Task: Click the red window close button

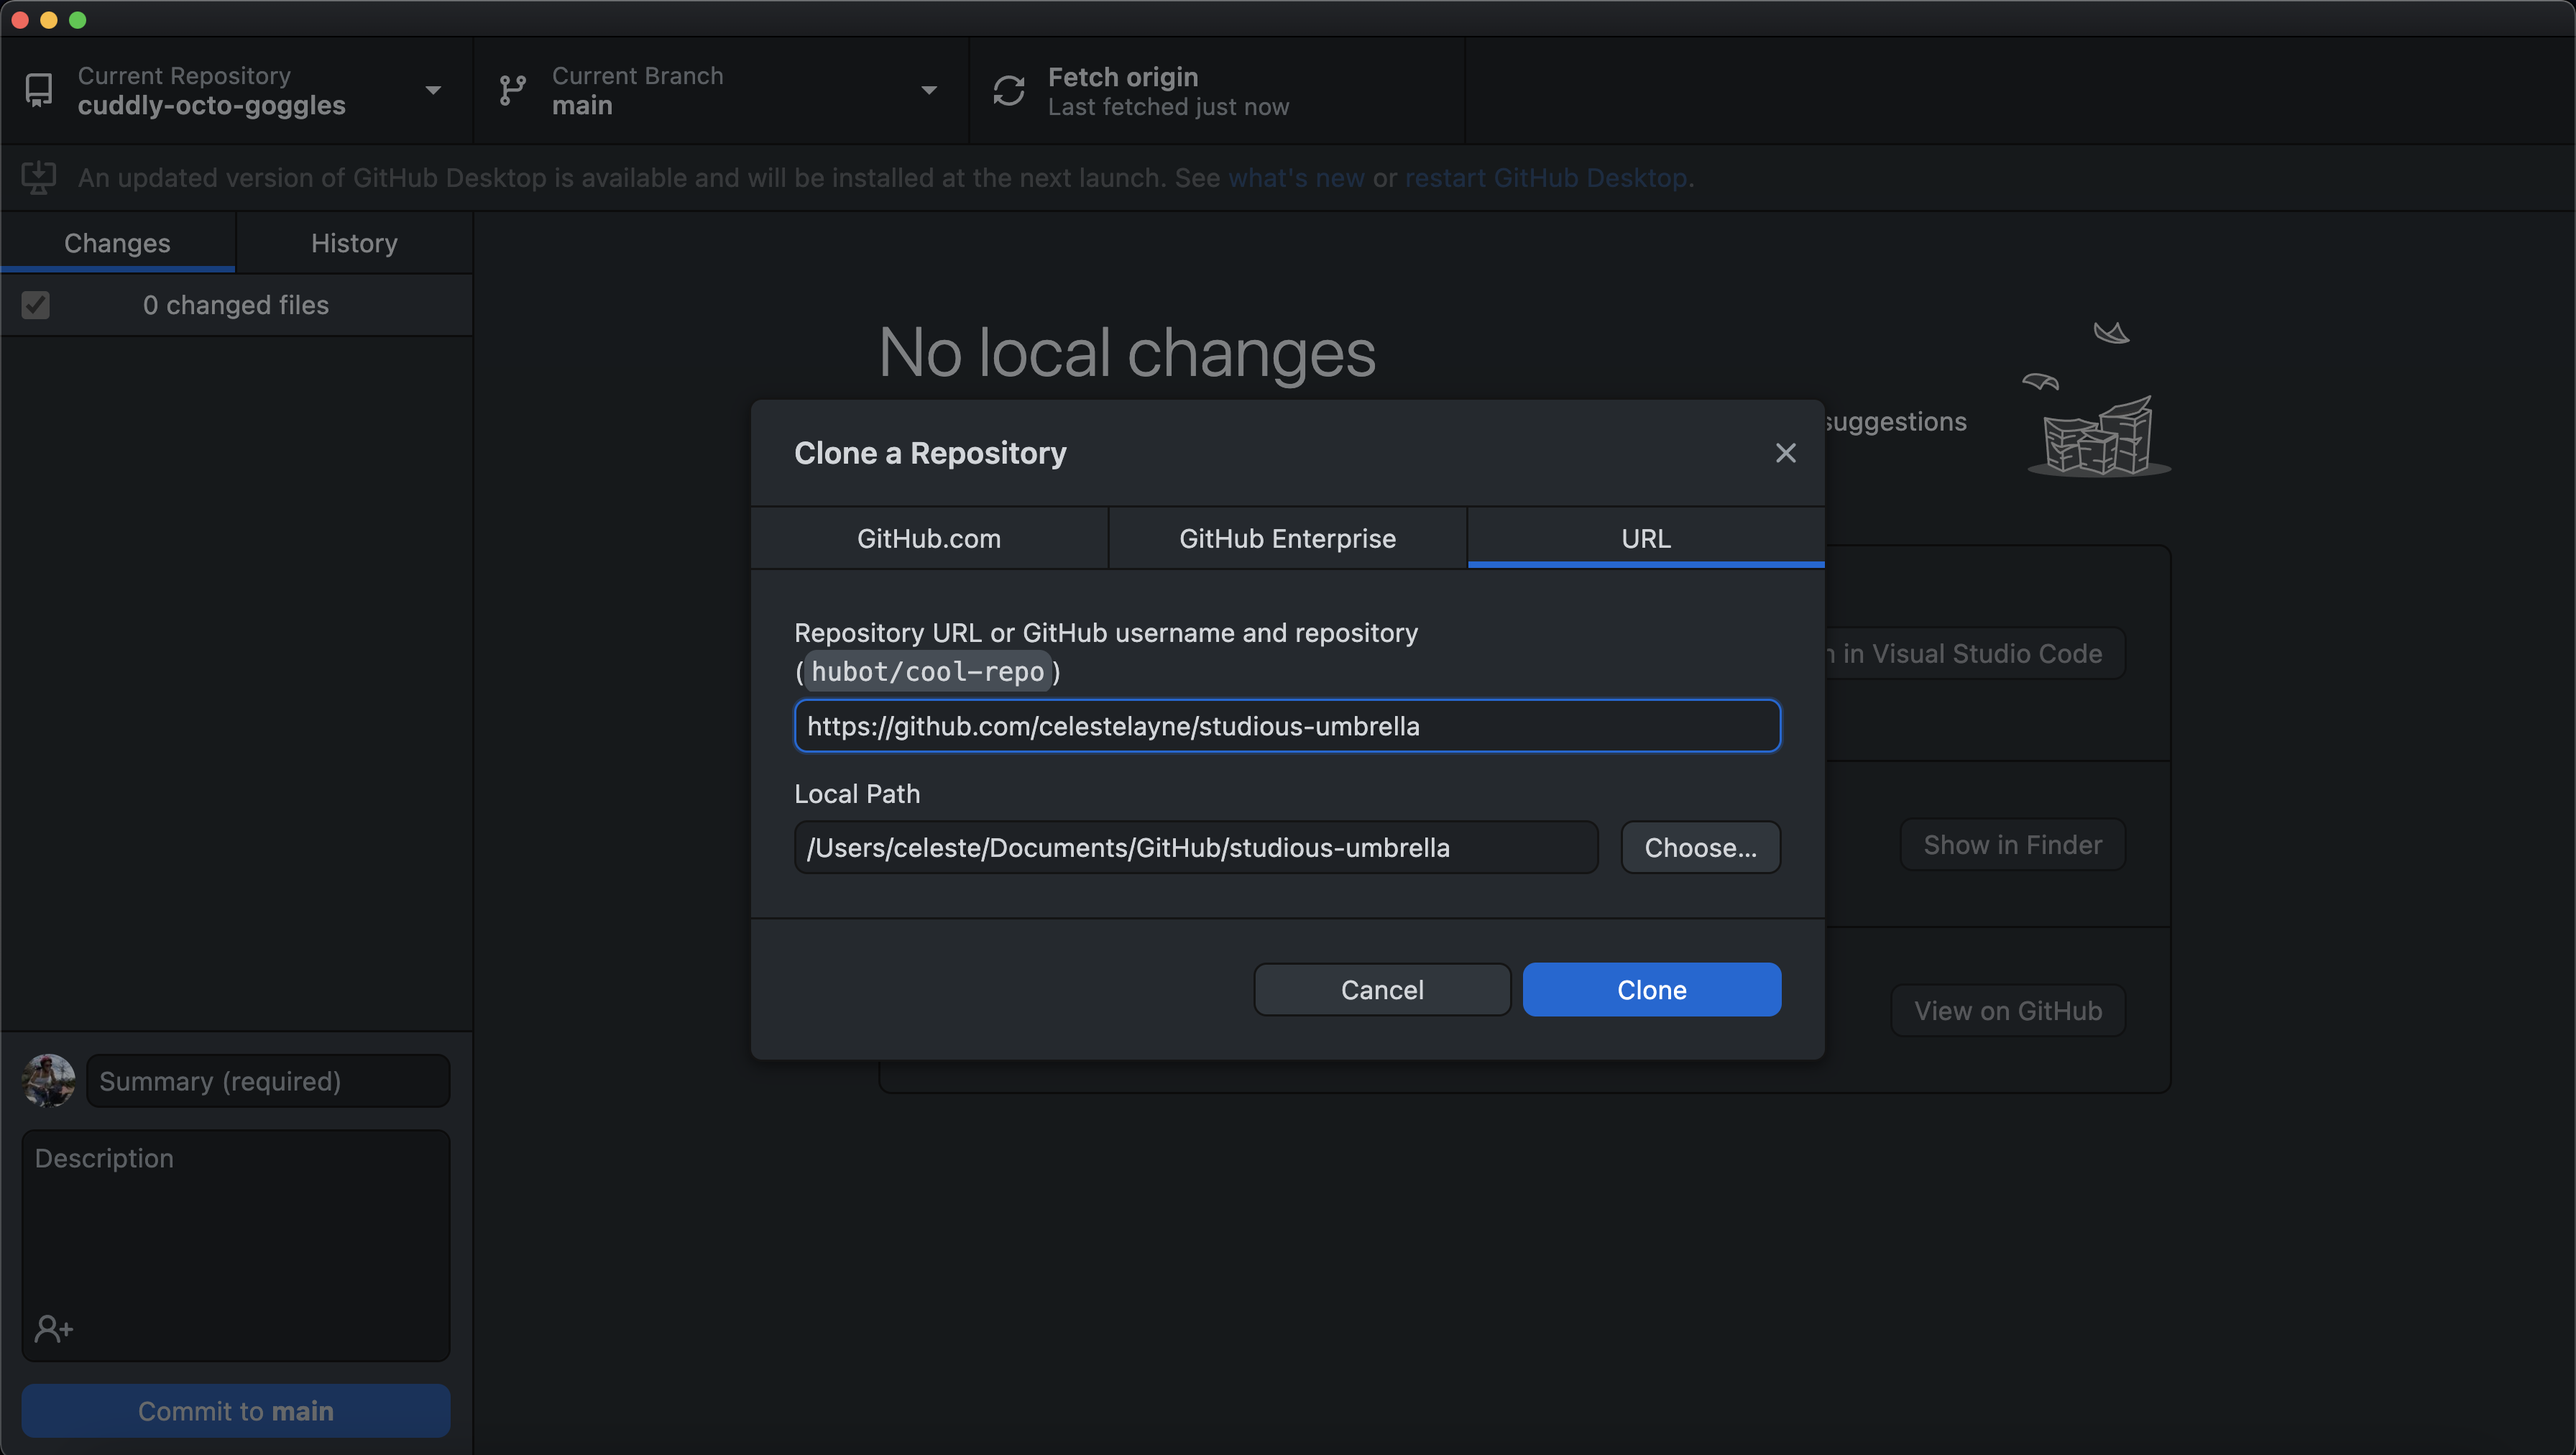Action: coord(20,20)
